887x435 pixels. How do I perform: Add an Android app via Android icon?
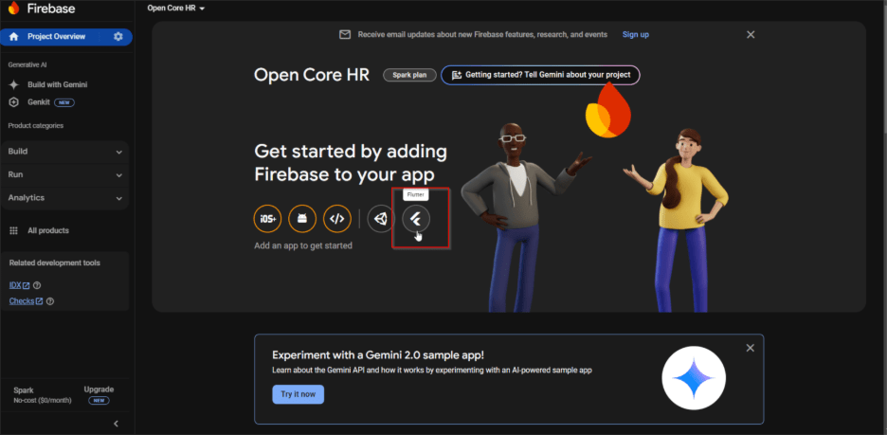point(302,219)
